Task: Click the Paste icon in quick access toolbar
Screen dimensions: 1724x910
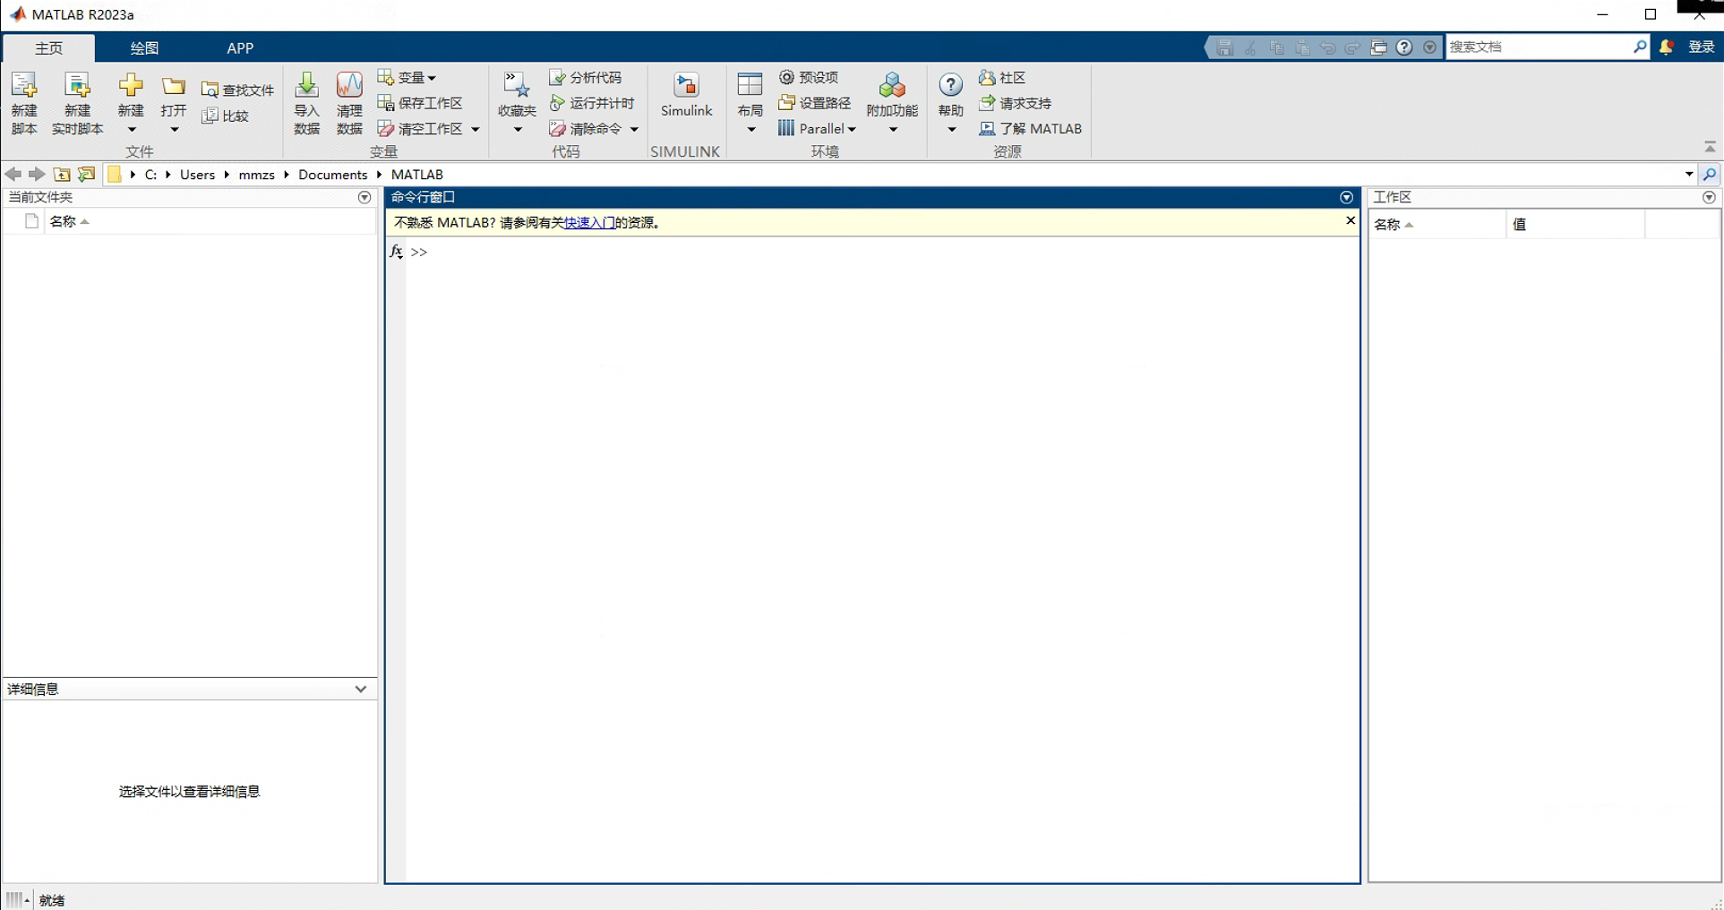Action: [x=1302, y=47]
